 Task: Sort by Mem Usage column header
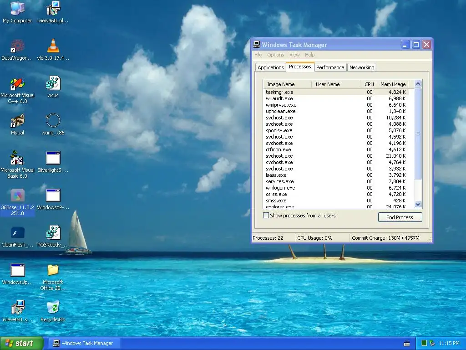(x=393, y=84)
